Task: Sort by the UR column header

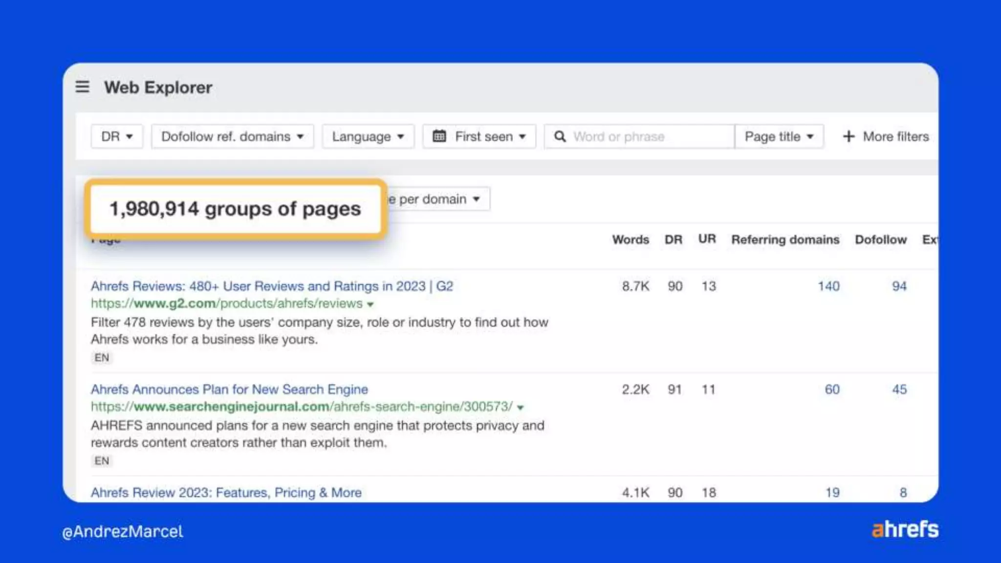Action: point(707,239)
